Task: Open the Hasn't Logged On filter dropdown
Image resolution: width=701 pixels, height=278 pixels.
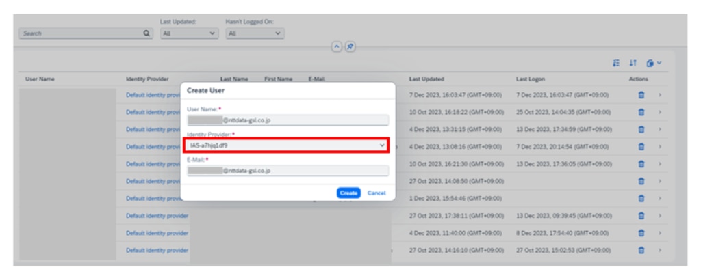Action: [x=255, y=33]
